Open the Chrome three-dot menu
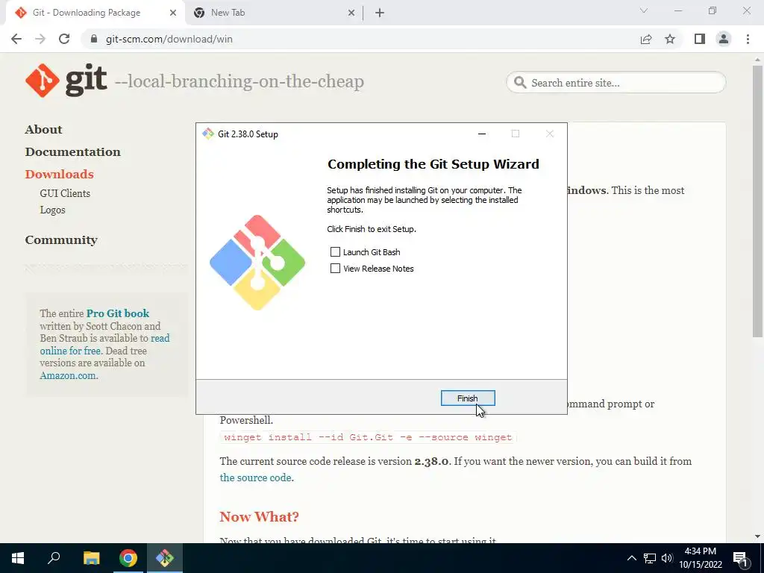This screenshot has height=573, width=764. click(748, 39)
